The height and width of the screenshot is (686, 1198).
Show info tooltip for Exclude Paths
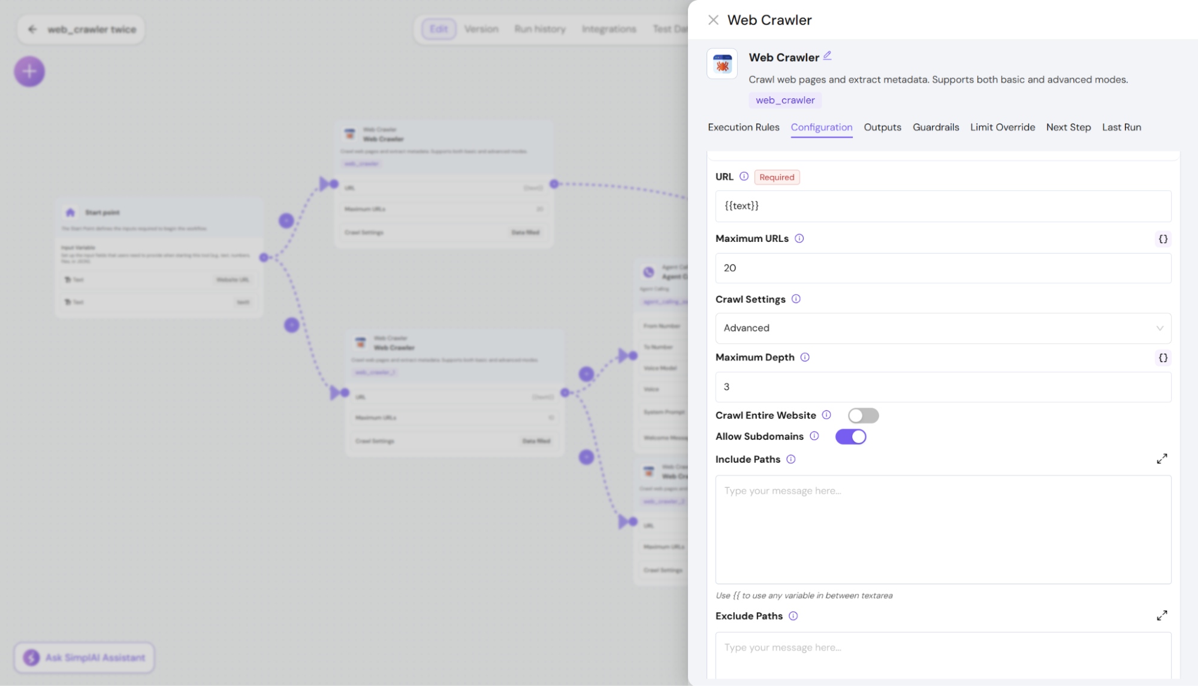click(x=793, y=616)
